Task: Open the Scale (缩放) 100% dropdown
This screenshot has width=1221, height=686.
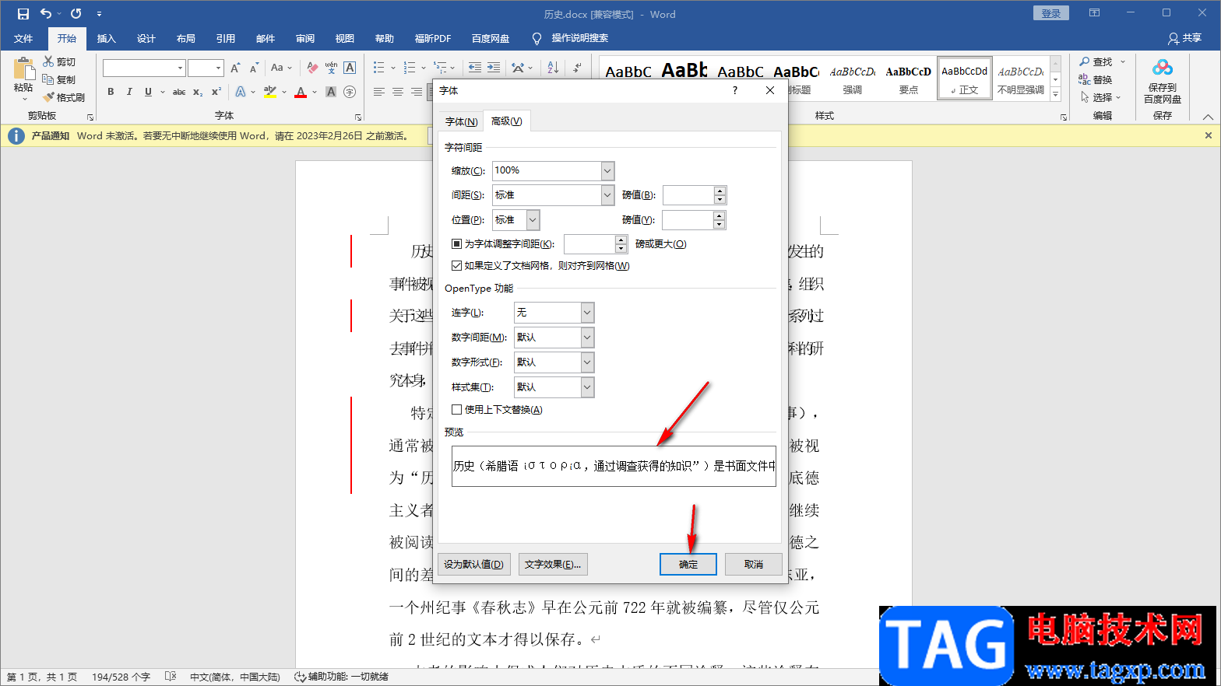Action: pos(607,170)
